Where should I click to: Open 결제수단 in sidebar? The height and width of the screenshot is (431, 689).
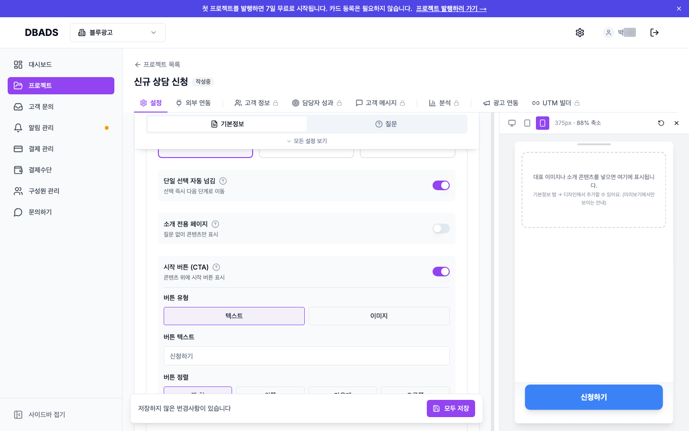[x=61, y=170]
